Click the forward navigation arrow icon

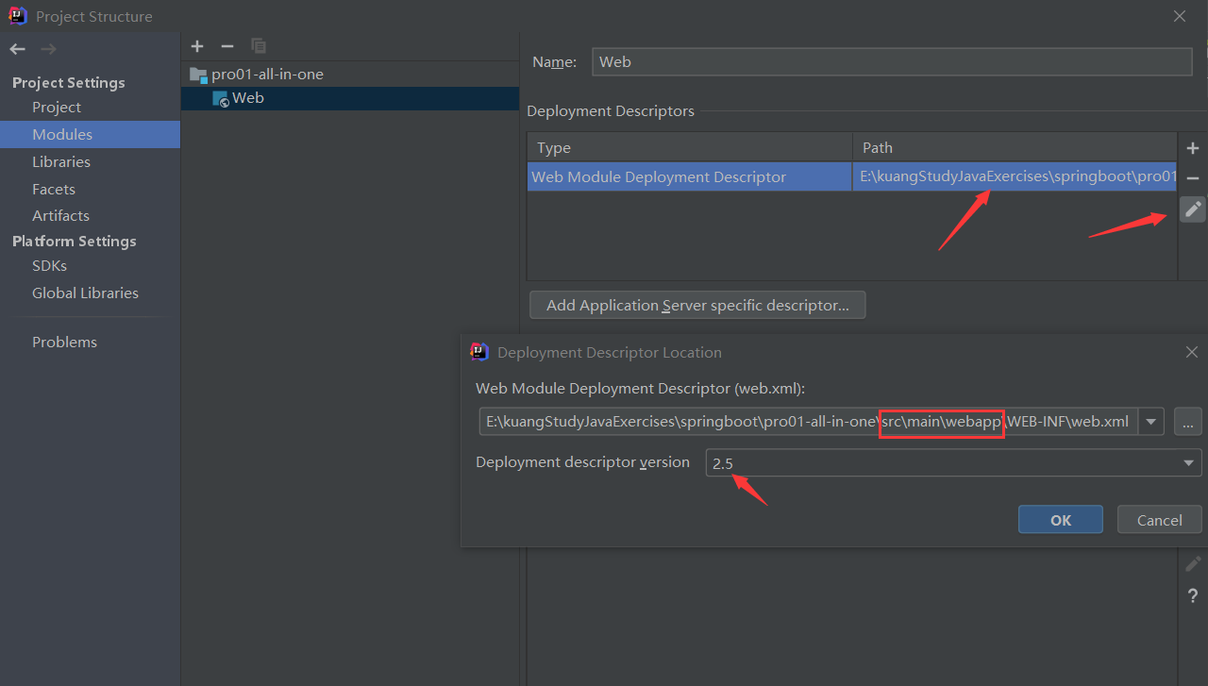point(49,49)
